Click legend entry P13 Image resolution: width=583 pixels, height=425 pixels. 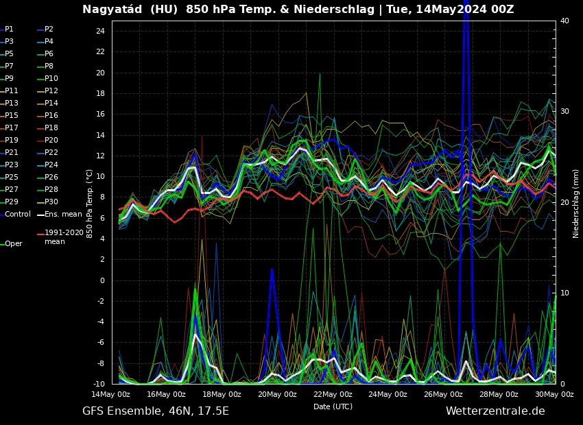[11, 103]
